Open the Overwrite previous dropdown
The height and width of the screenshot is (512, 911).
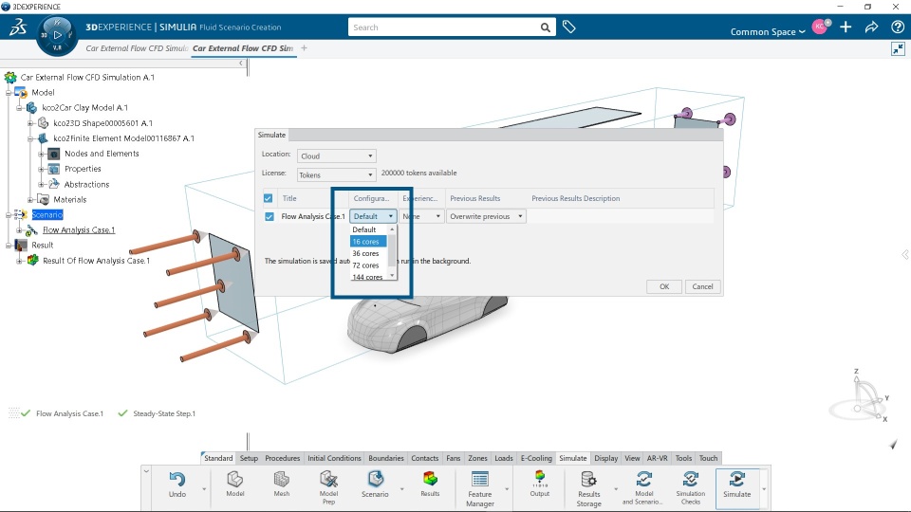486,216
